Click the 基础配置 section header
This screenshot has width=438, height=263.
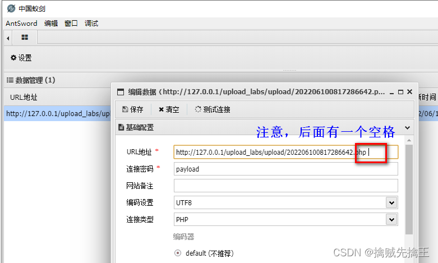(x=264, y=128)
